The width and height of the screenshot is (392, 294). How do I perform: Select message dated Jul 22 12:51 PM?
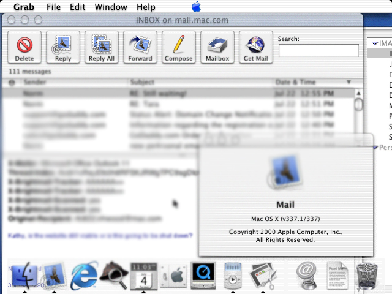[178, 104]
